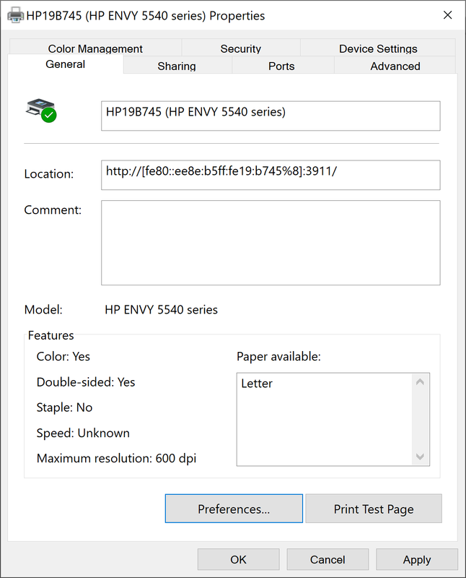This screenshot has width=466, height=578.
Task: Open the Security tab
Action: (x=241, y=49)
